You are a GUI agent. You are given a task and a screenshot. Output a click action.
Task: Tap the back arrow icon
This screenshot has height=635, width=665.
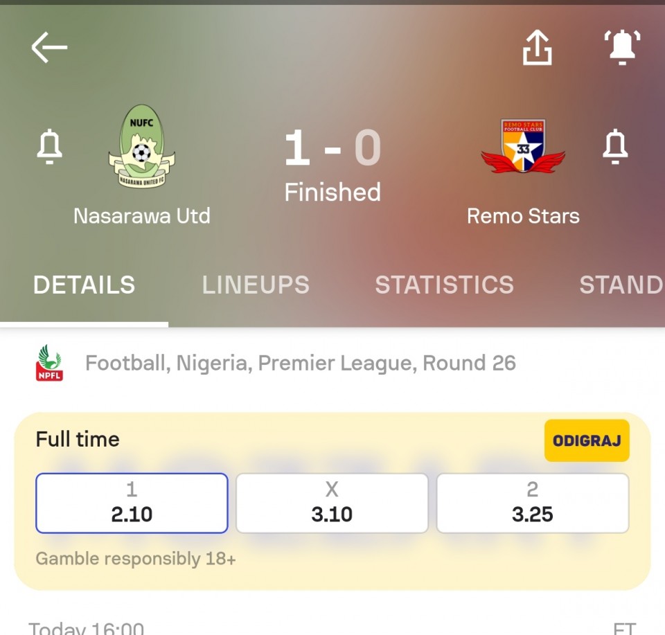pos(49,48)
